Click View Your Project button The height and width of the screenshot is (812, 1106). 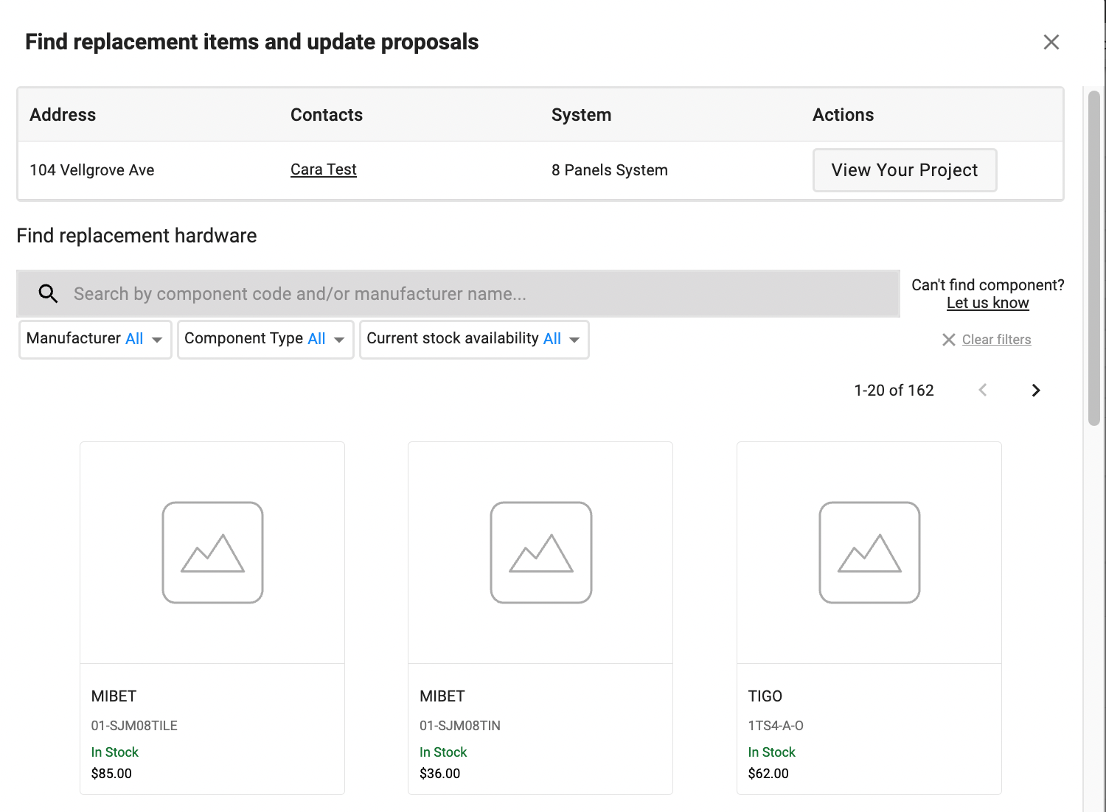(x=905, y=170)
